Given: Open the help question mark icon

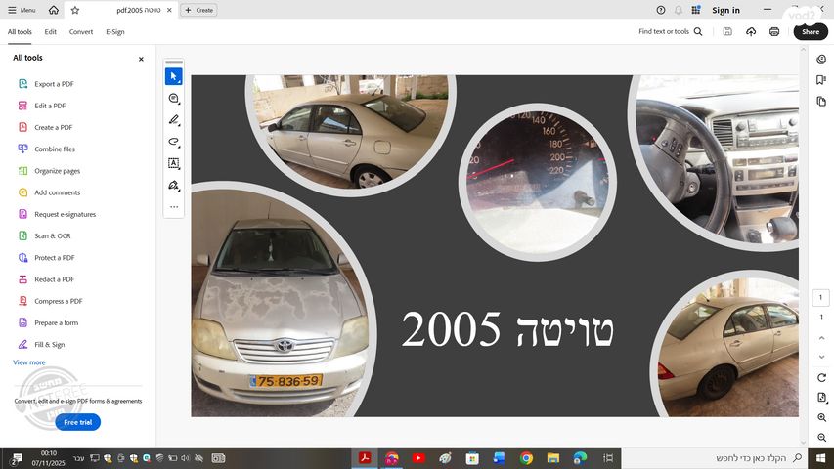Looking at the screenshot, I should pos(661,10).
